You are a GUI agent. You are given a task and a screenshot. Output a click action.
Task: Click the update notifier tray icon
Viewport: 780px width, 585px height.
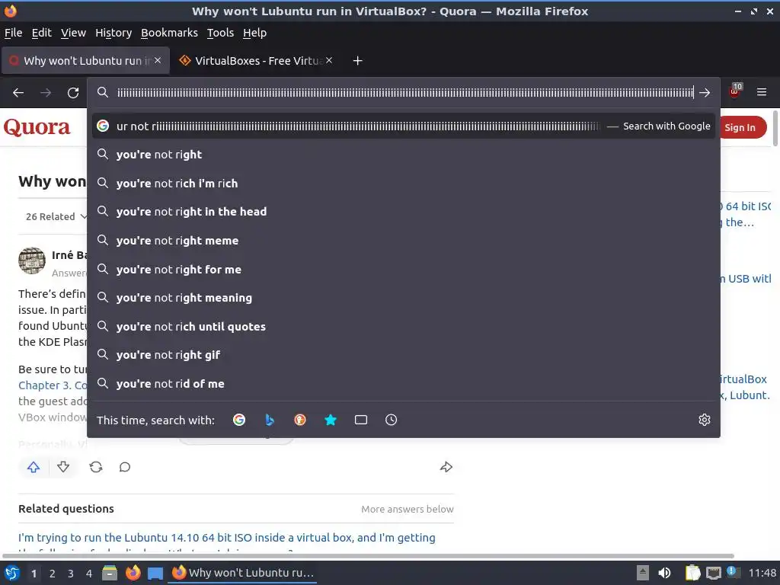coord(733,572)
